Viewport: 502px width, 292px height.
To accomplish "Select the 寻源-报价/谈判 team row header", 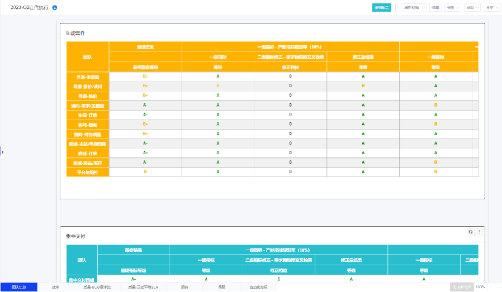I will coord(88,87).
